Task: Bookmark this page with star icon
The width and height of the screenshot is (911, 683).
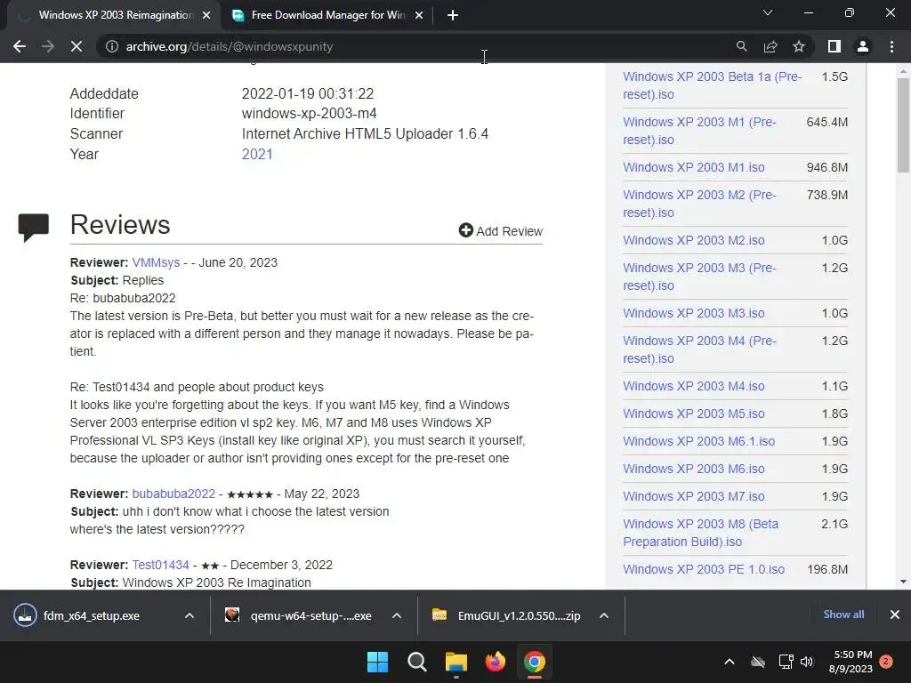Action: [799, 46]
